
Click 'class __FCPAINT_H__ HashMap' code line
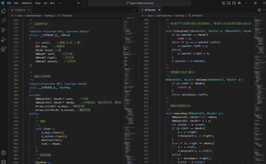point(50,87)
